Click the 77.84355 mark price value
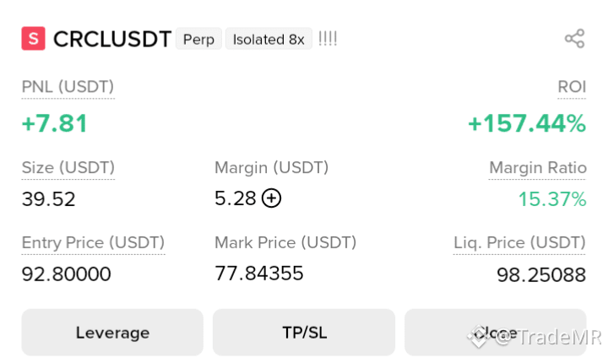Image resolution: width=608 pixels, height=358 pixels. click(x=259, y=273)
